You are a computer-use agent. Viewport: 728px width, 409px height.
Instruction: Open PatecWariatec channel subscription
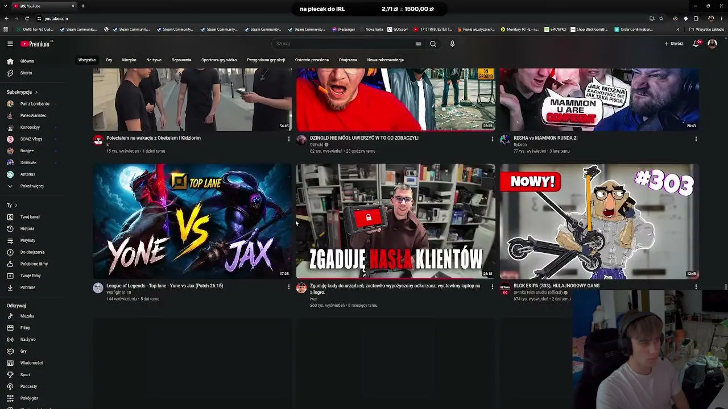[33, 115]
